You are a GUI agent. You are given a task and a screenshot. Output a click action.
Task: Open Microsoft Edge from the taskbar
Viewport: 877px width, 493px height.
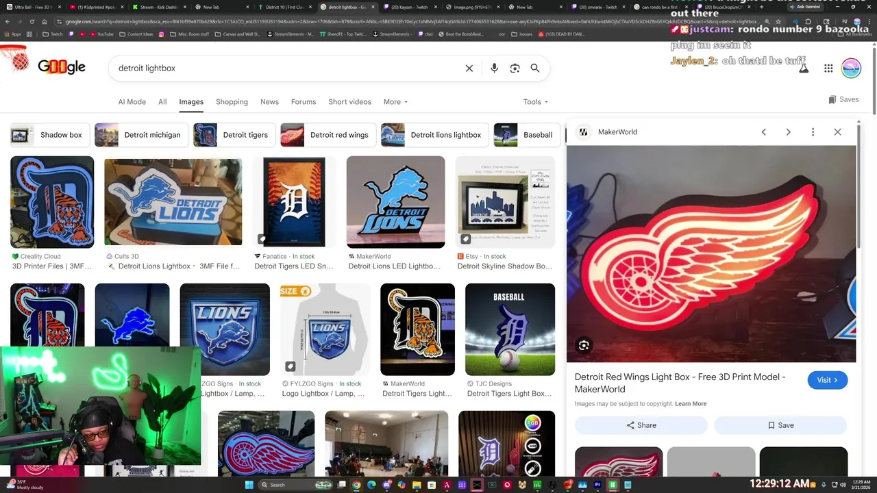coord(371,485)
